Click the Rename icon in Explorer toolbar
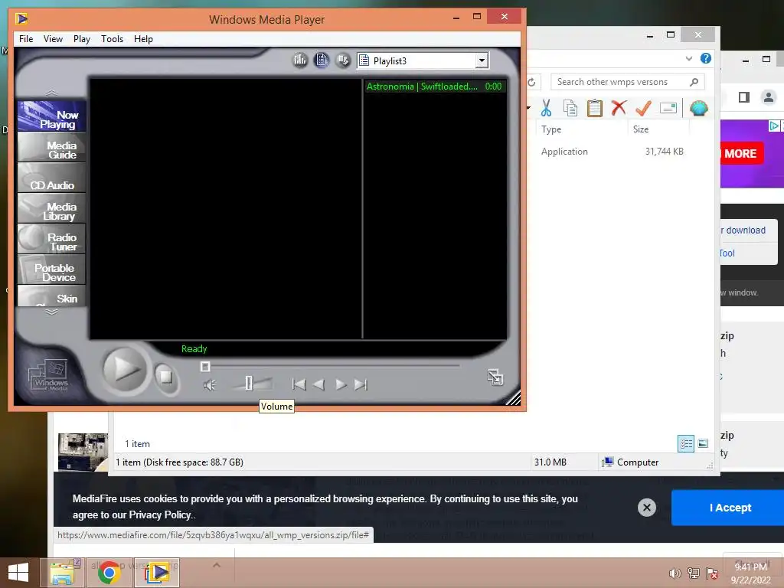Image resolution: width=784 pixels, height=588 pixels. tap(668, 107)
